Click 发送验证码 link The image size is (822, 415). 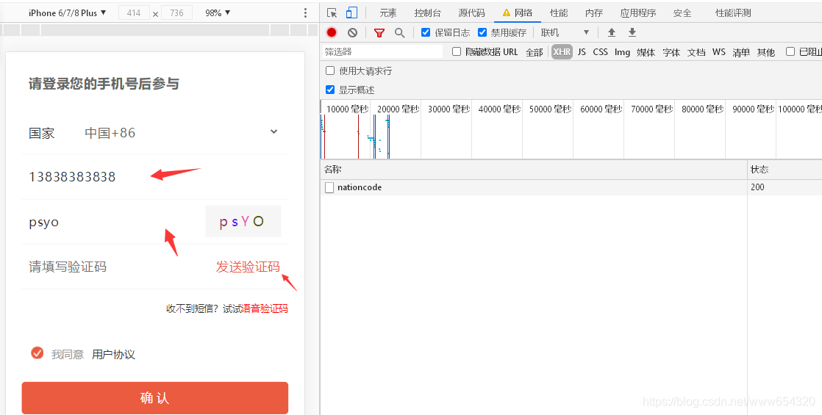pos(248,267)
